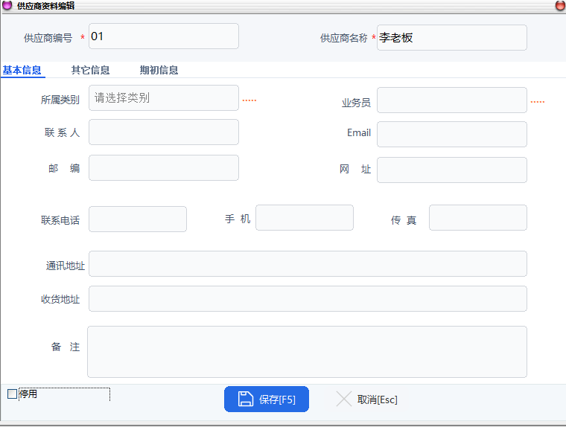This screenshot has width=566, height=427.
Task: Click the ellipsis next to 业务员
Action: coord(537,101)
